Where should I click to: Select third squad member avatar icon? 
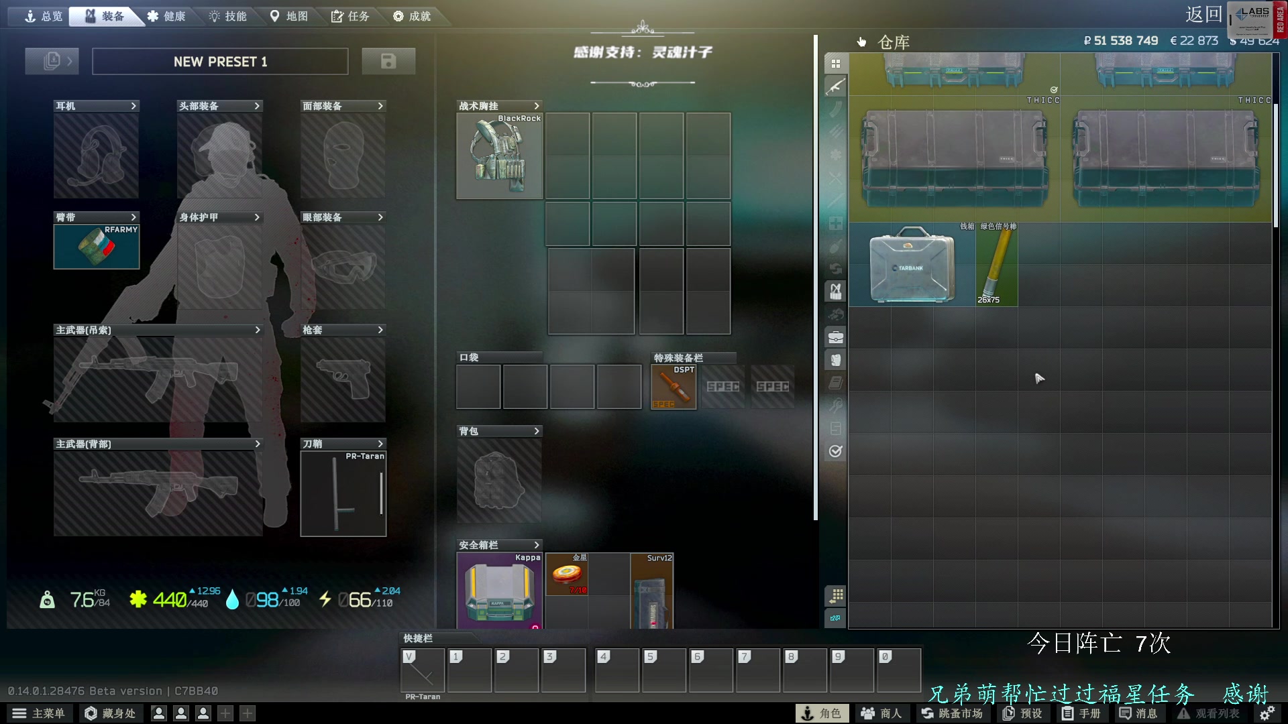[x=203, y=713]
